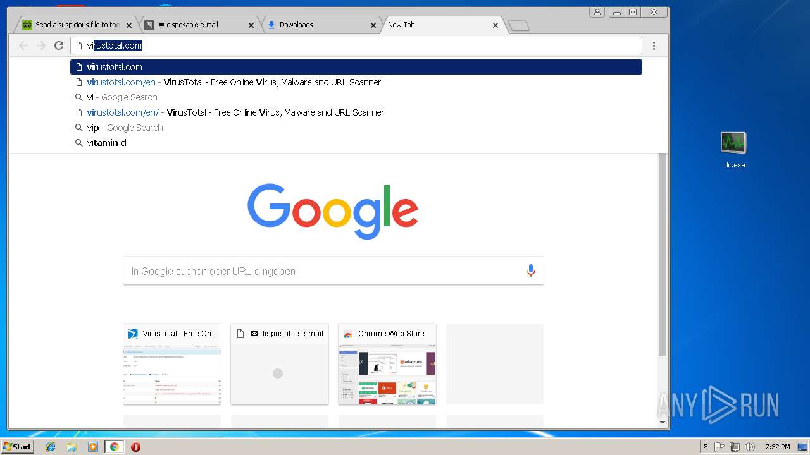Open disposable e-mail most-visited thumbnail

280,364
